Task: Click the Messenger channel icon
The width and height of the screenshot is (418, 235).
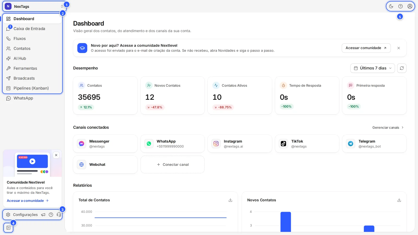Action: point(82,144)
